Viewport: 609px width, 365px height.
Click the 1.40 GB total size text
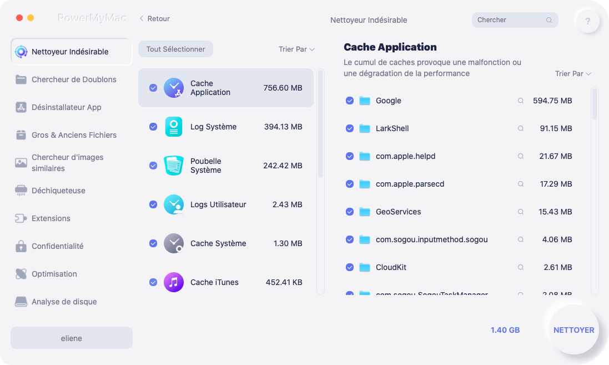coord(505,330)
